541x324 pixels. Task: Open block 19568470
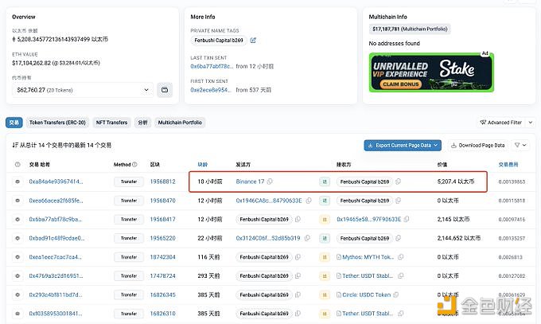tap(162, 201)
